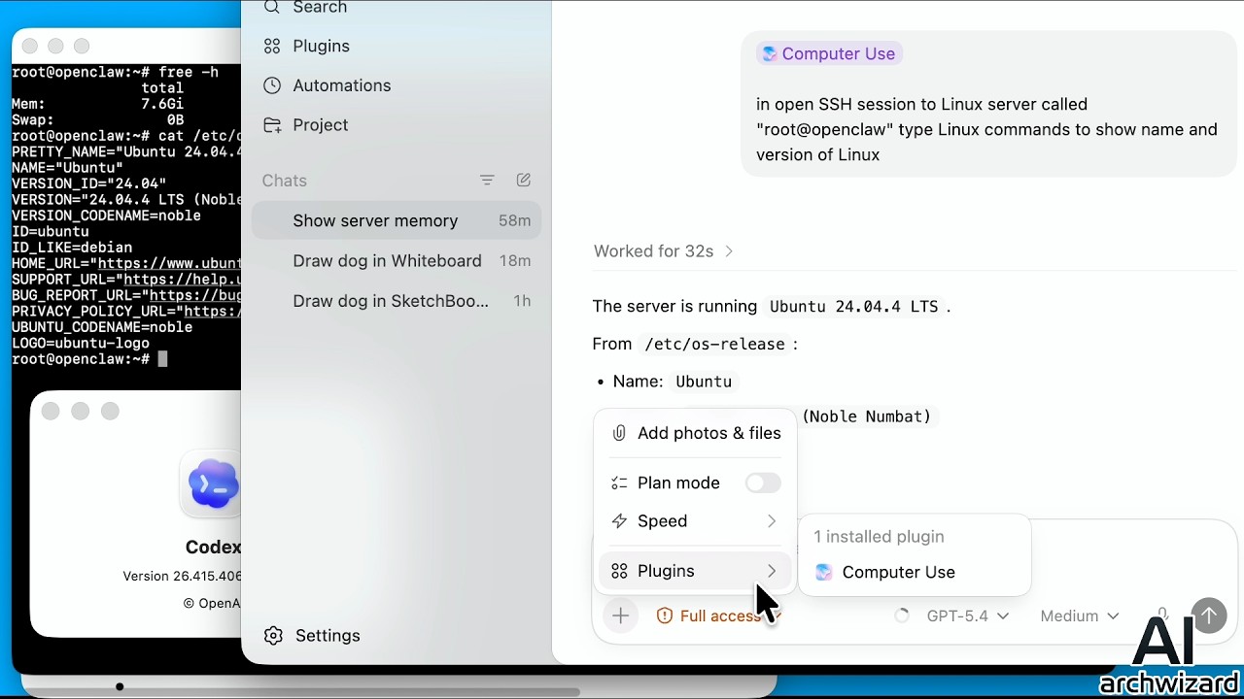Toggle the Plan mode switch
The width and height of the screenshot is (1244, 699).
tap(763, 483)
